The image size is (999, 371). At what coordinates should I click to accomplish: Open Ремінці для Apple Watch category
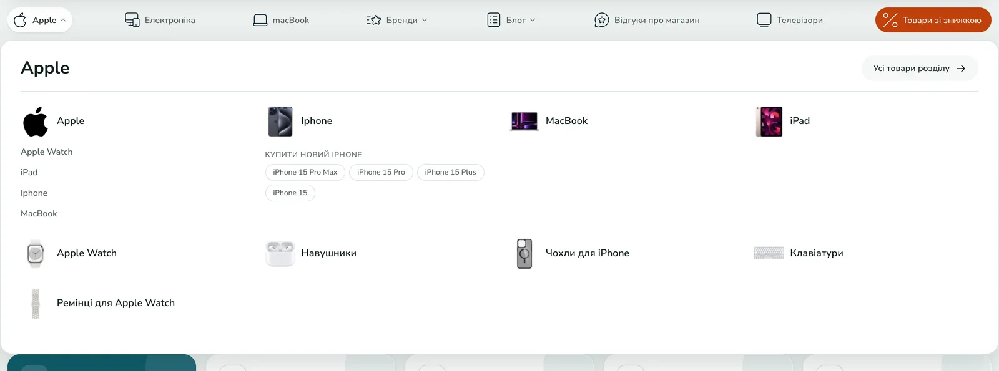116,303
